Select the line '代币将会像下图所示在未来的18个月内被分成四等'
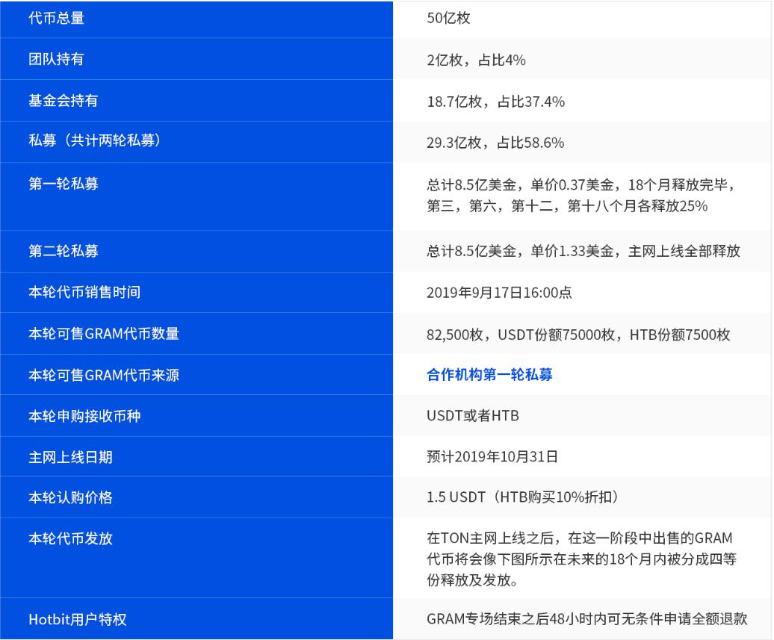Screen dimensions: 774x640 (581, 559)
